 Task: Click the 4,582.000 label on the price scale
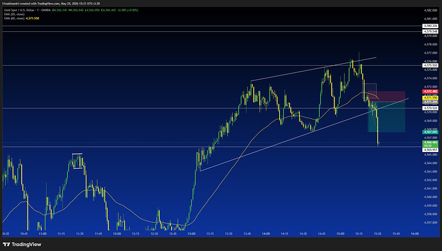[430, 10]
